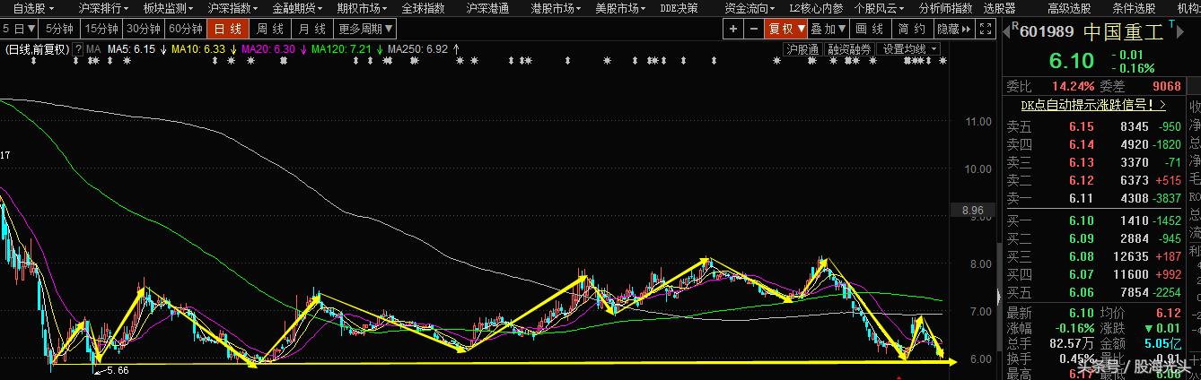Click the indicator help question mark
1201x380 pixels.
tap(78, 48)
